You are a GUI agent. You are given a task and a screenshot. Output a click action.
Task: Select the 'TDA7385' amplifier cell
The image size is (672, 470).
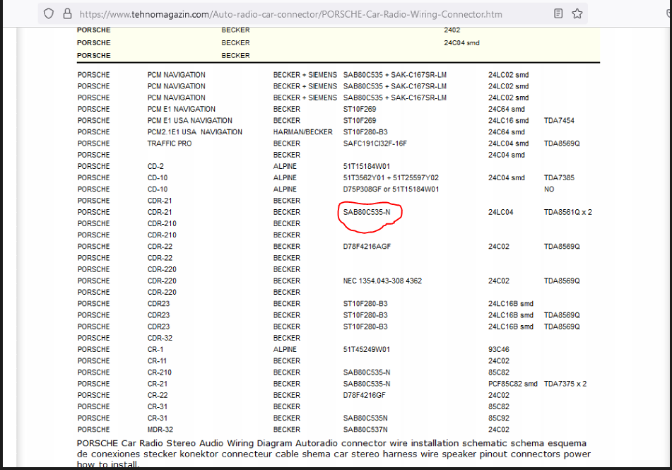559,177
